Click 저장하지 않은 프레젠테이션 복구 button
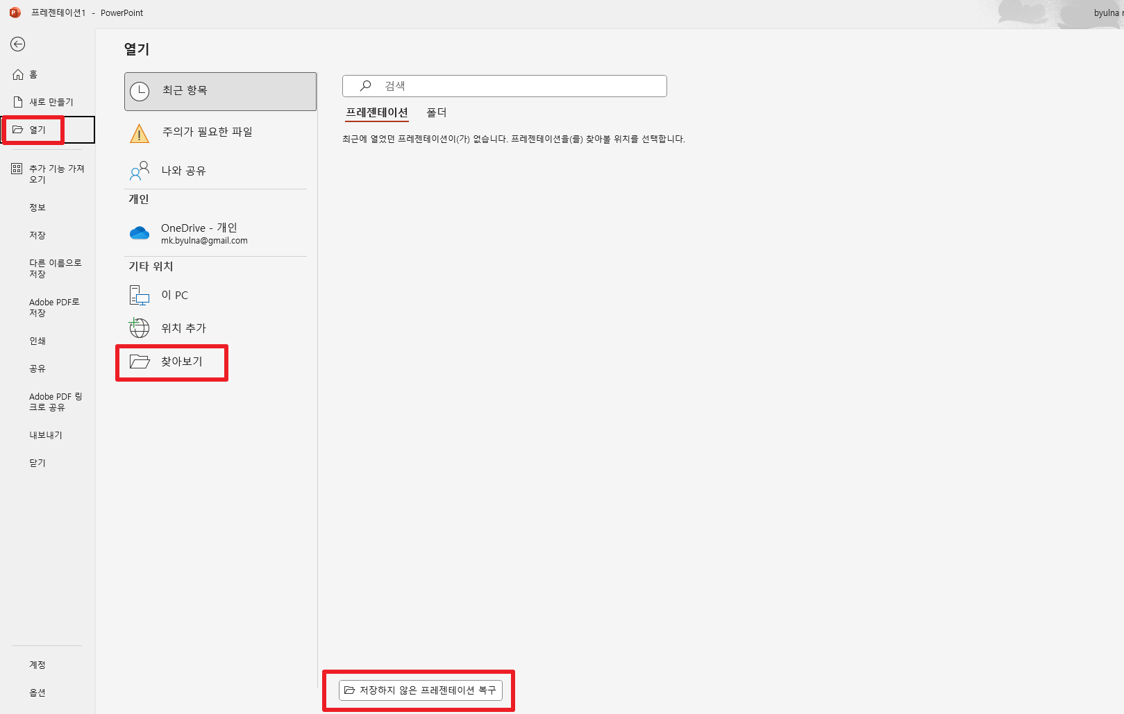This screenshot has height=714, width=1124. pyautogui.click(x=419, y=690)
